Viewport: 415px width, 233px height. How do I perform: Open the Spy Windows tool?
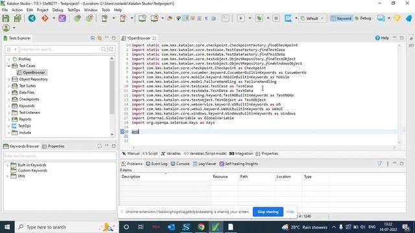coord(142,18)
